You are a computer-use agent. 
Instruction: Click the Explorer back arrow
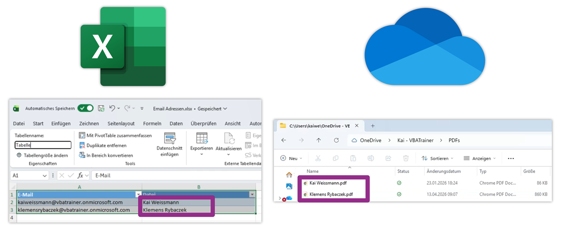284,140
